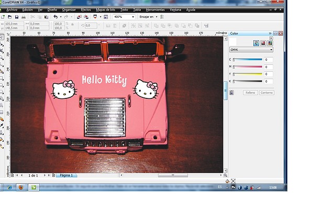Open the Herramientas menu
The width and height of the screenshot is (335, 201).
(155, 10)
